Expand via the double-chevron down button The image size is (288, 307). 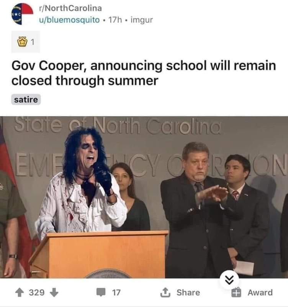[x=229, y=280]
